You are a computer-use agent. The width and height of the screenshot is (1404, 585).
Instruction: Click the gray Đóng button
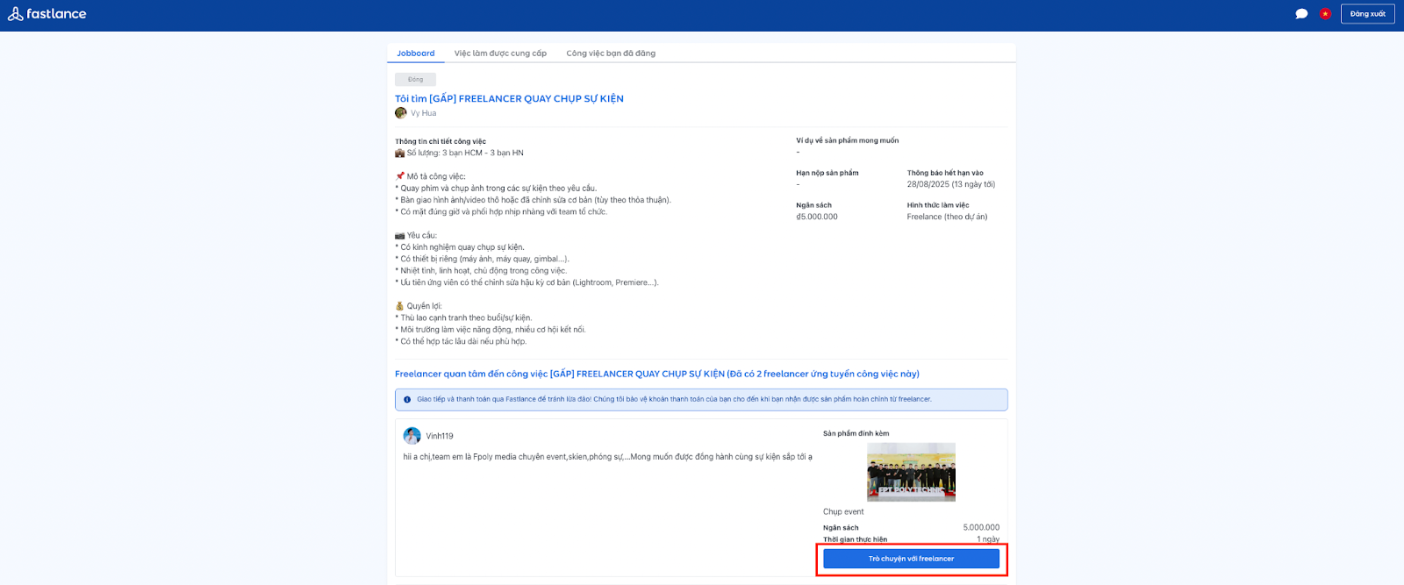pos(415,80)
